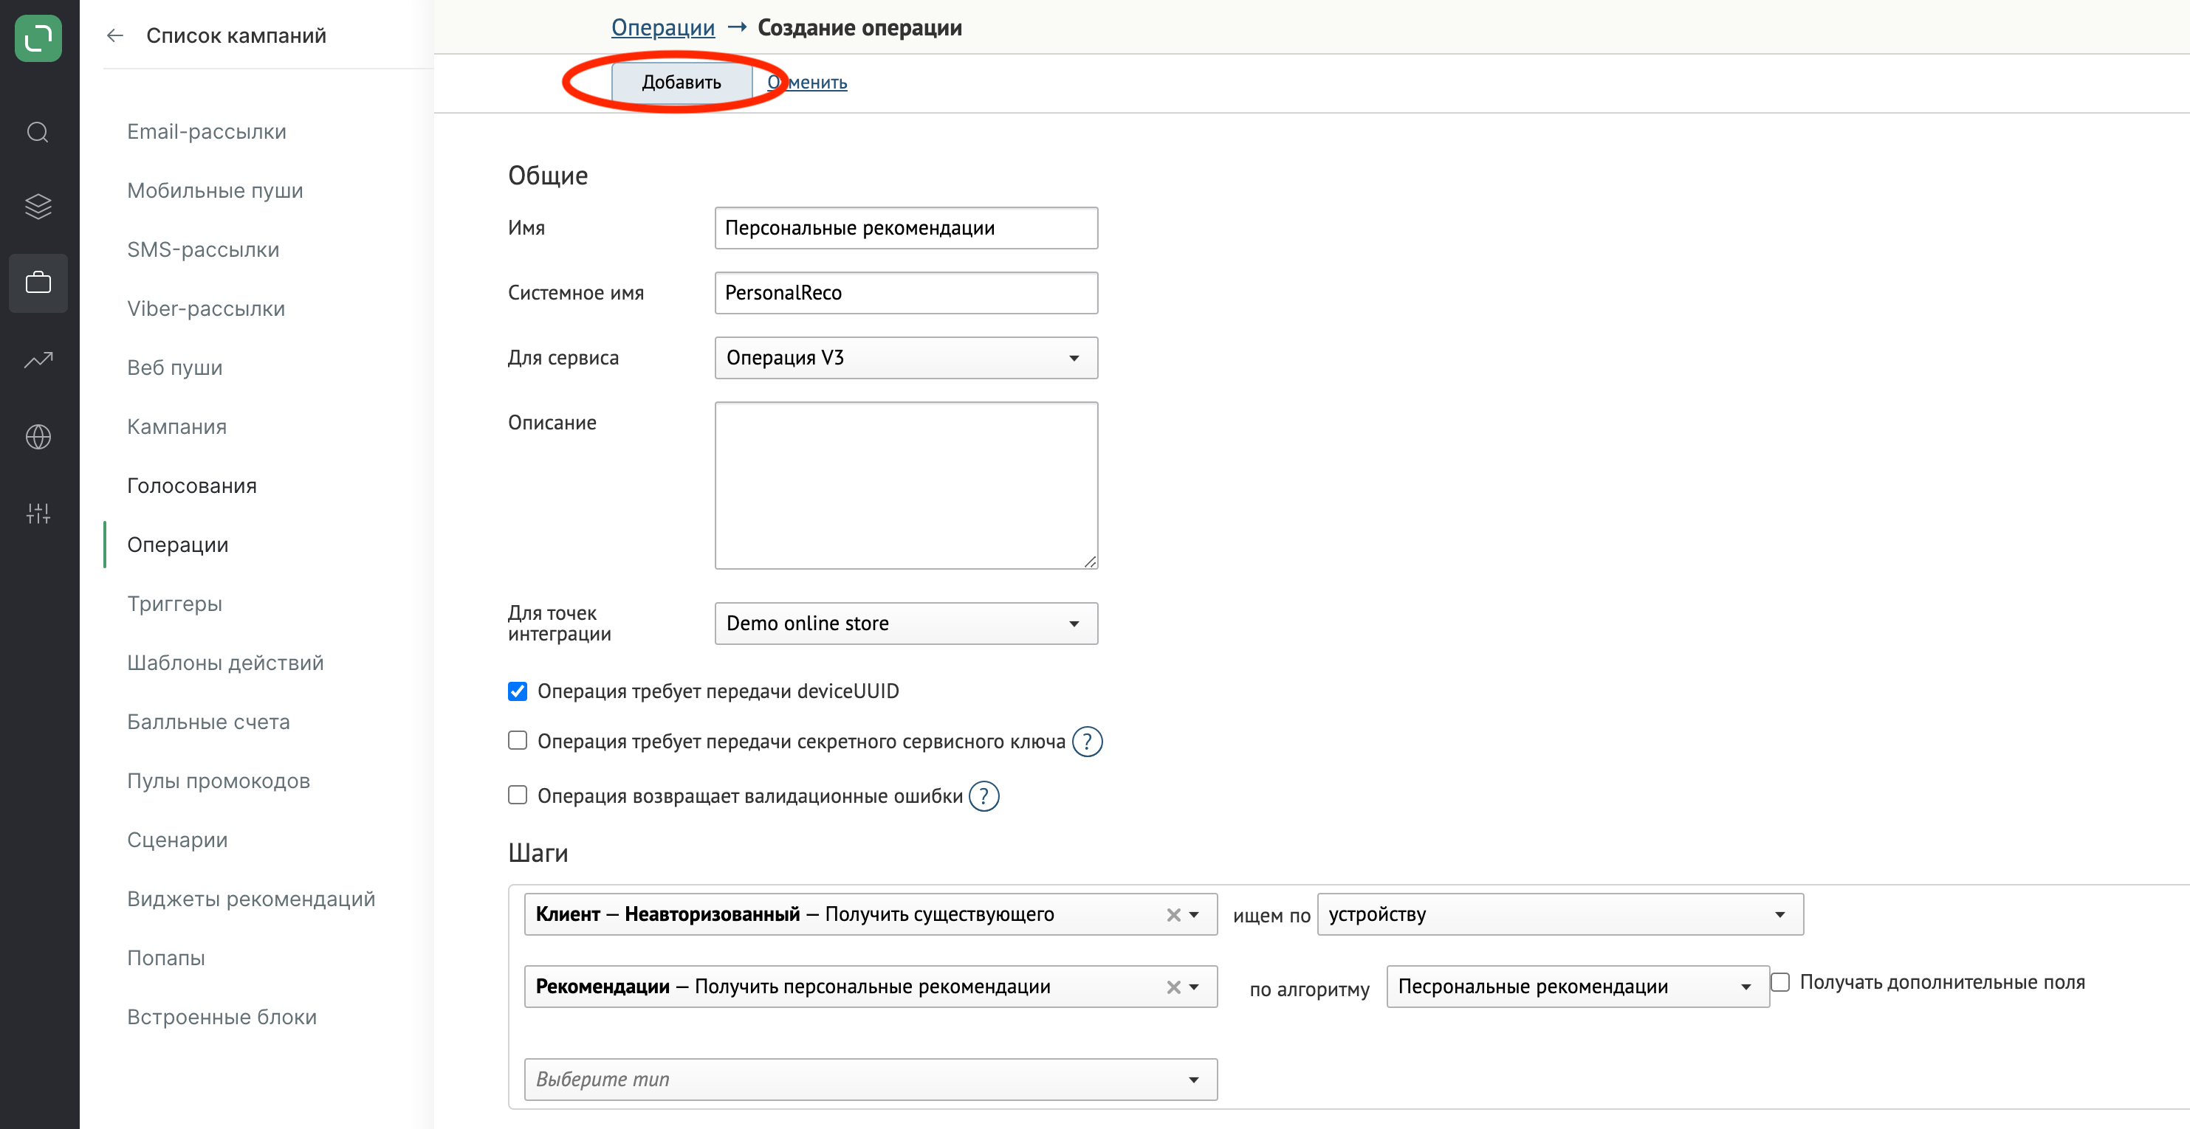The height and width of the screenshot is (1129, 2190).
Task: Click the search icon in the sidebar
Action: pos(39,131)
